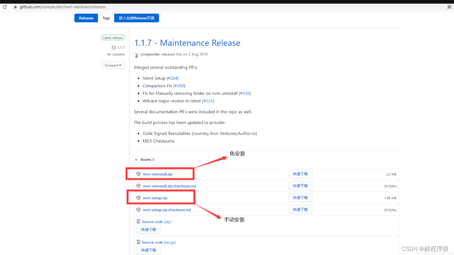Open pull request #222 link

208,101
